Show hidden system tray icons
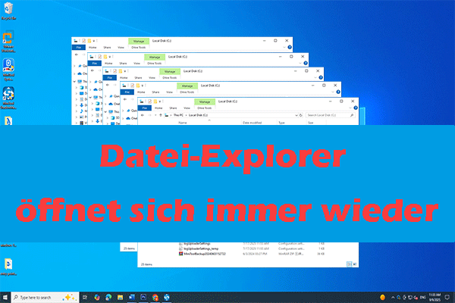This screenshot has width=455, height=303. (x=393, y=297)
